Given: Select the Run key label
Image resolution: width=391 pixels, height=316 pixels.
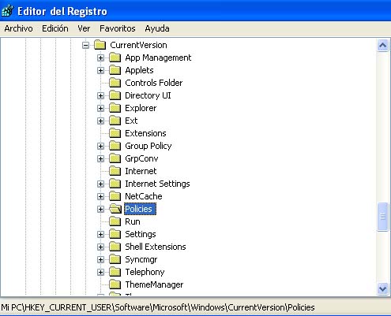Looking at the screenshot, I should coord(133,221).
